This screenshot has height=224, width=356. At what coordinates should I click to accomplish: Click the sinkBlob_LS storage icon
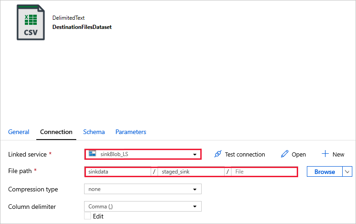(x=92, y=154)
